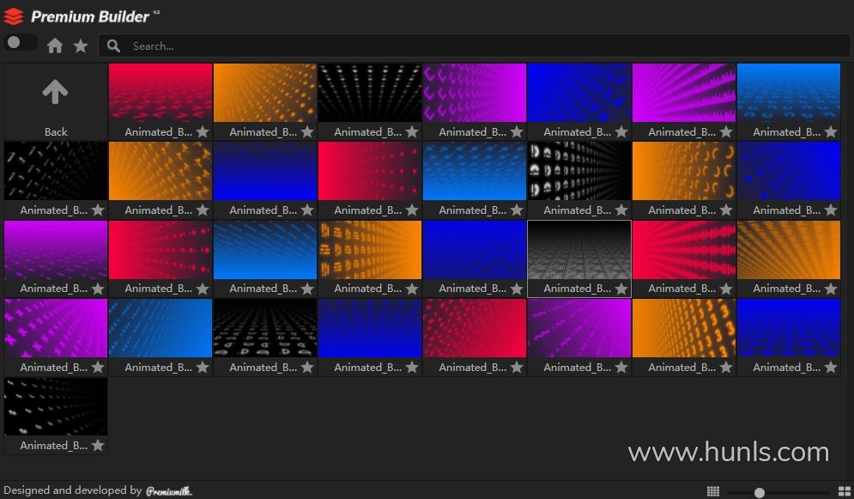854x499 pixels.
Task: Click the magnifier search icon
Action: point(113,46)
